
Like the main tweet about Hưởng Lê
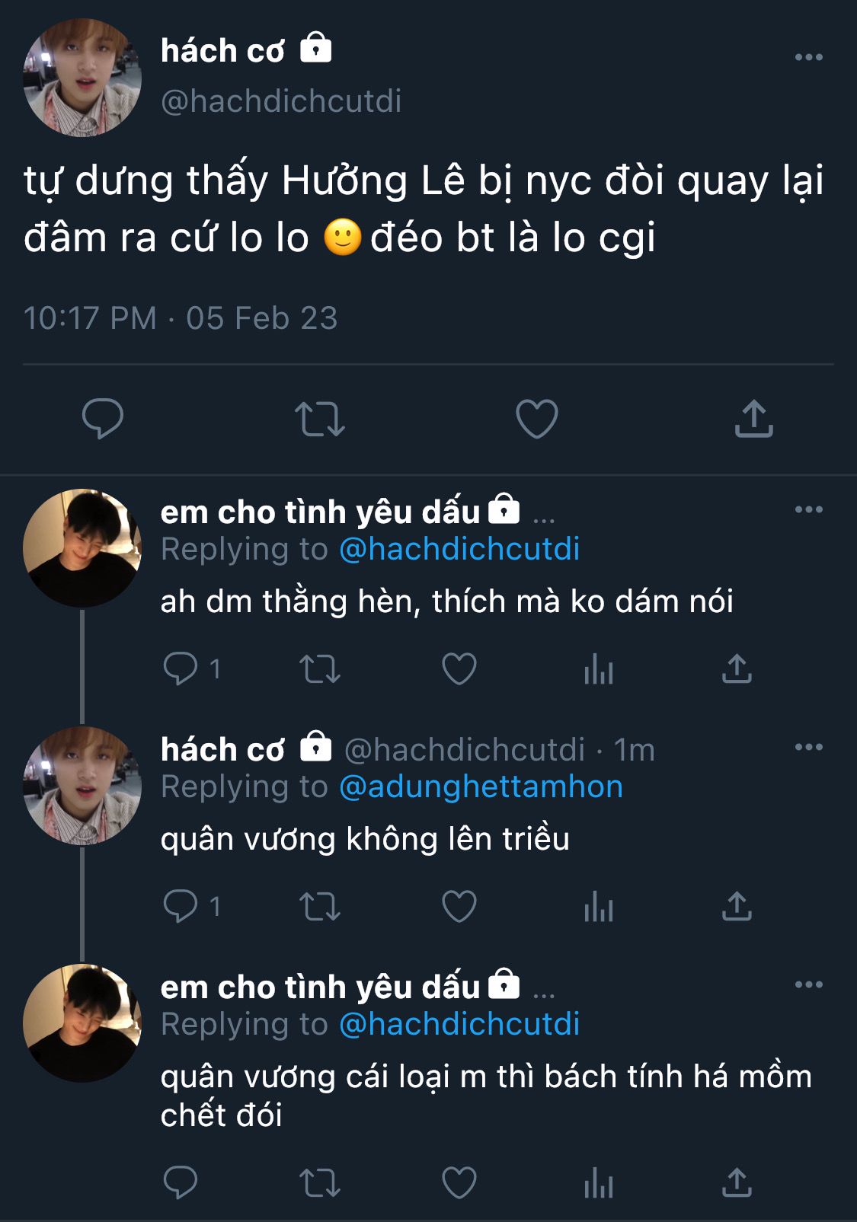point(536,418)
